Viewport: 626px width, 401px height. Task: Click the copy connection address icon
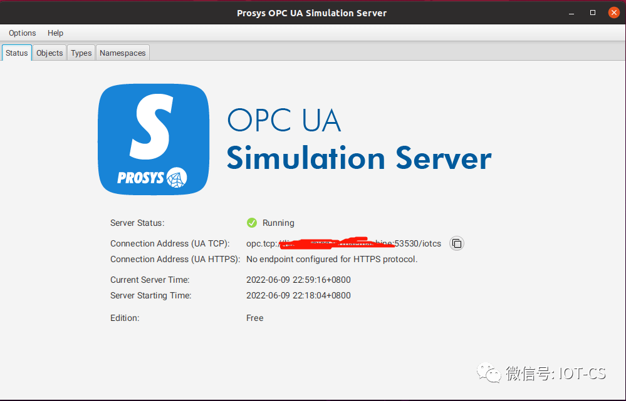457,243
